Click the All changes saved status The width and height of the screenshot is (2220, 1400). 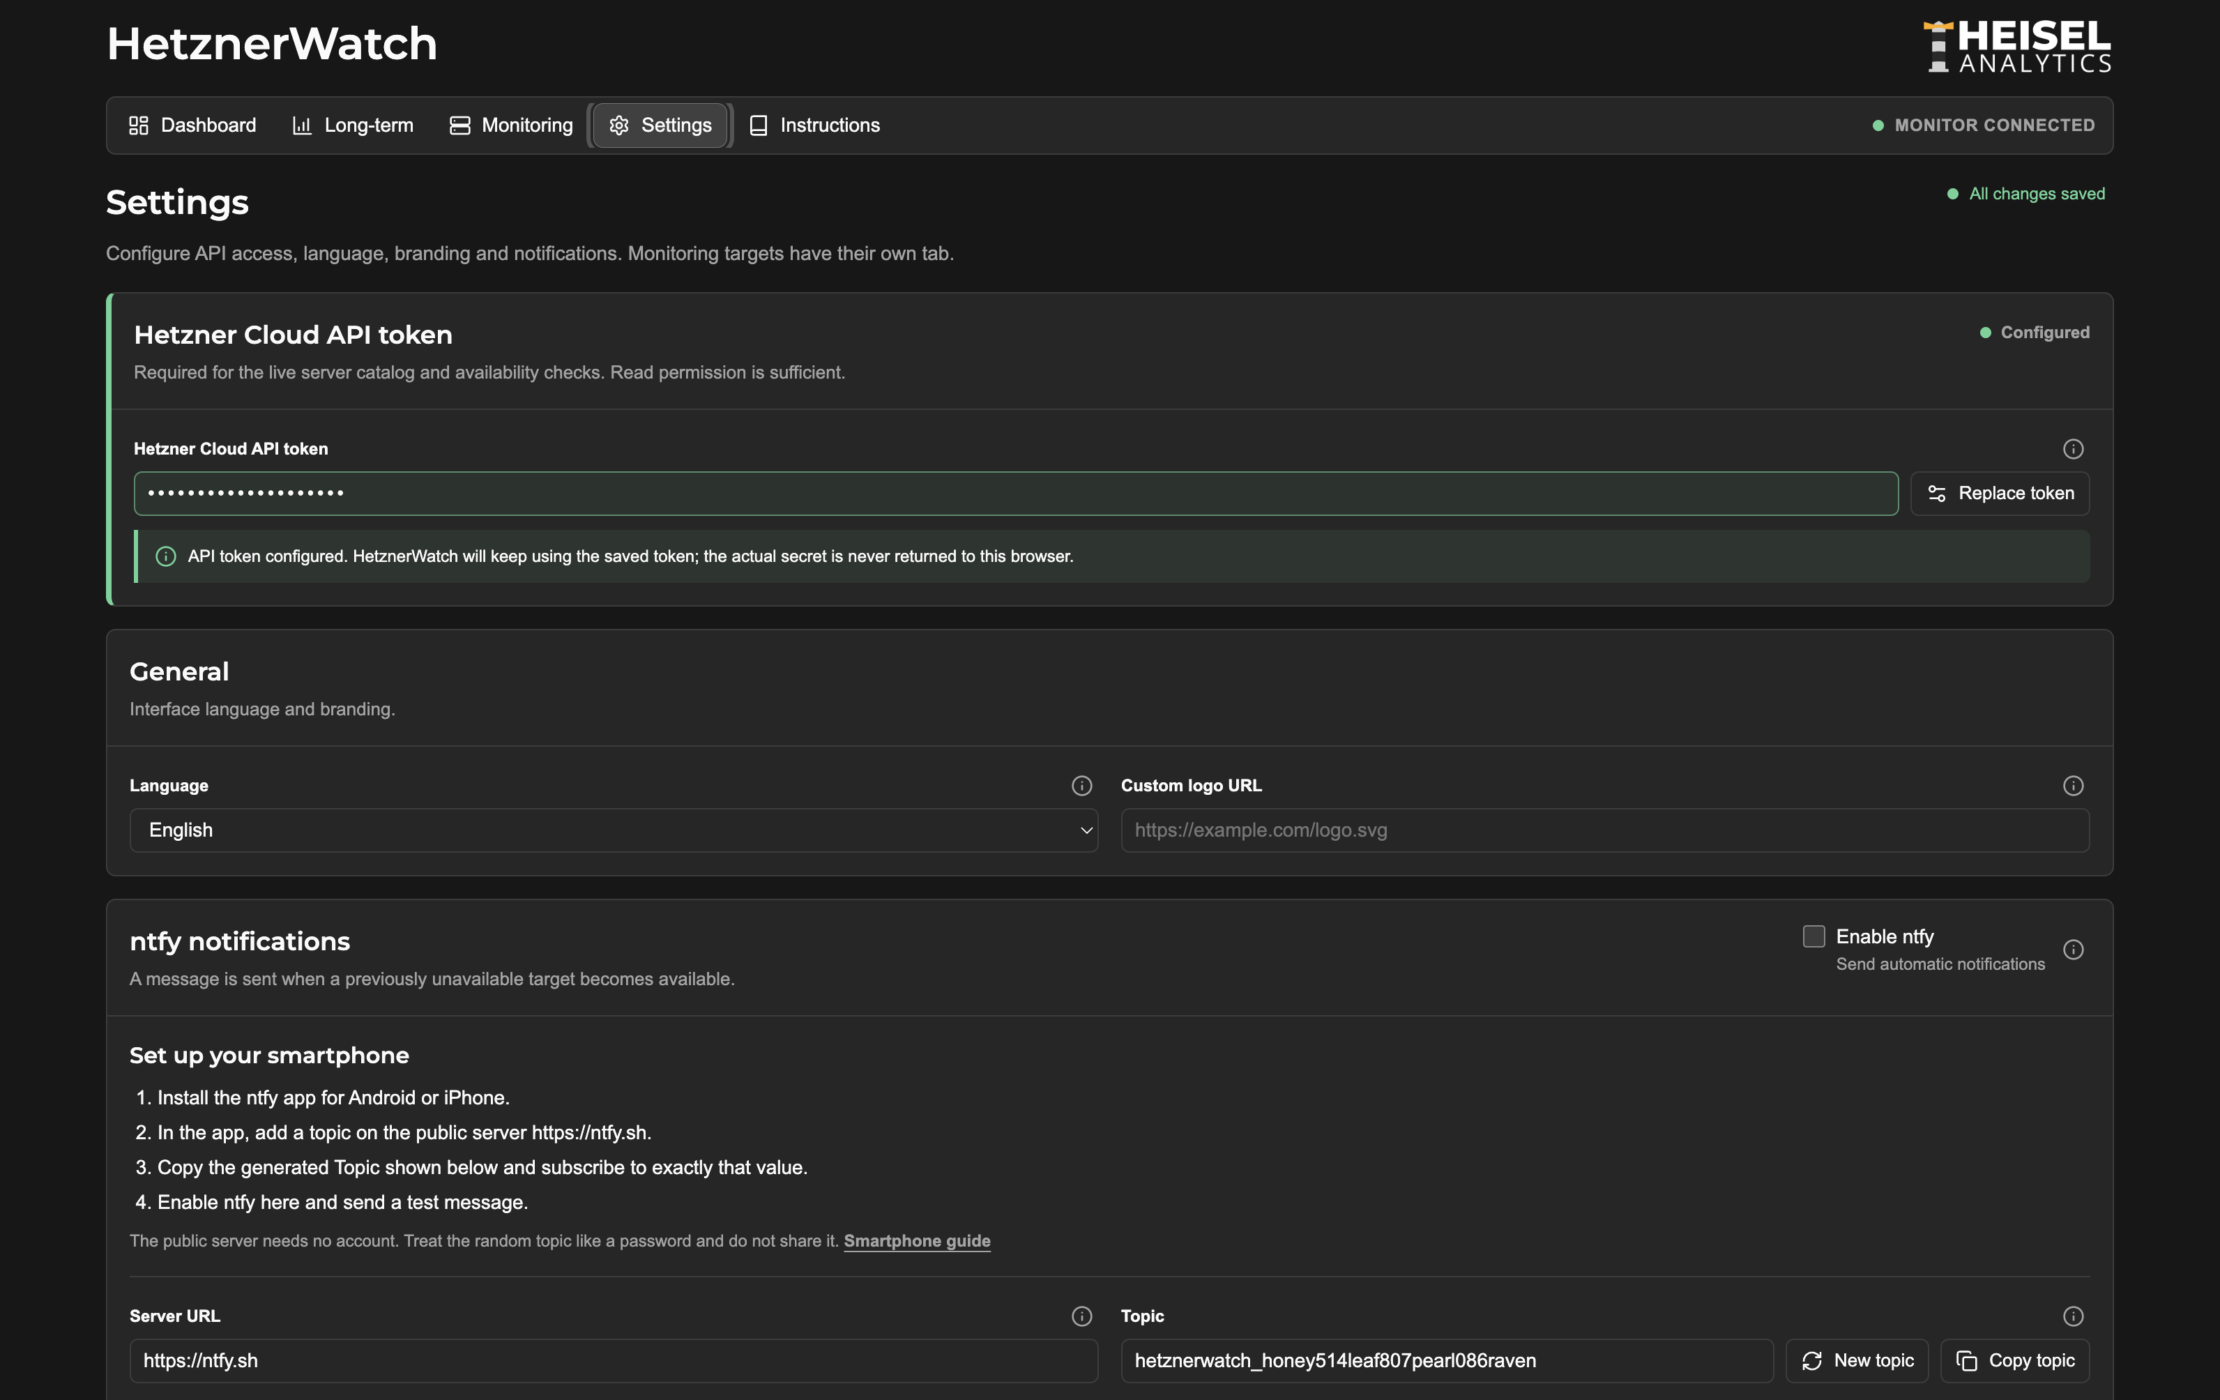(2025, 194)
